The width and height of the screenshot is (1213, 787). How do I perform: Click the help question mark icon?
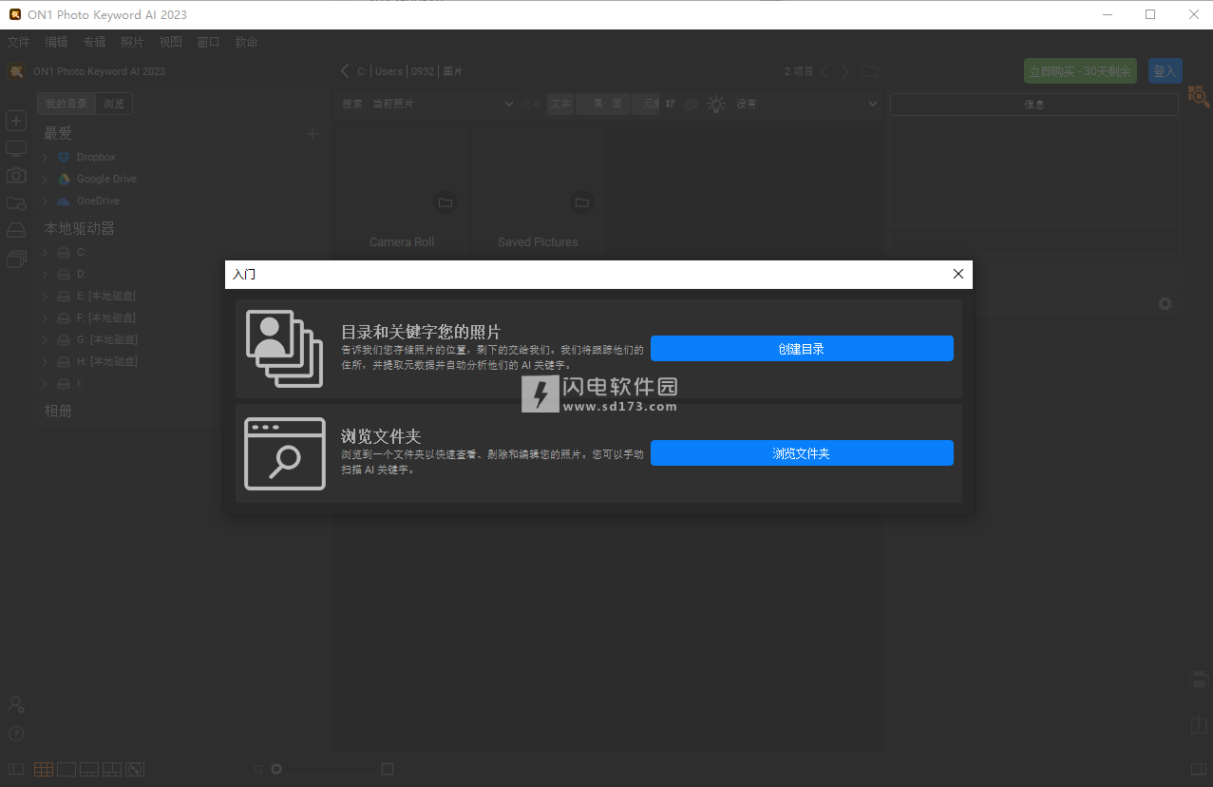pyautogui.click(x=16, y=734)
